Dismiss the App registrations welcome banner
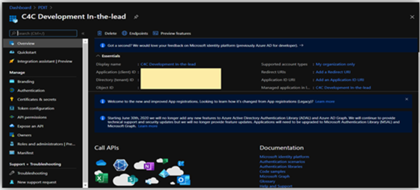This screenshot has width=420, height=190. point(407,99)
